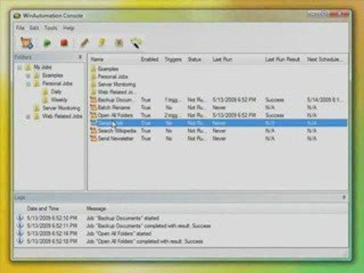
Task: Pin the Logs panel with pushpin icon
Action: 344,197
